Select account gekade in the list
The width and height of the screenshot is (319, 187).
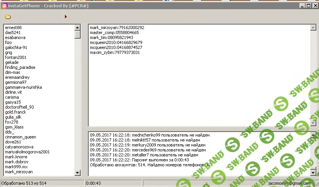click(12, 62)
